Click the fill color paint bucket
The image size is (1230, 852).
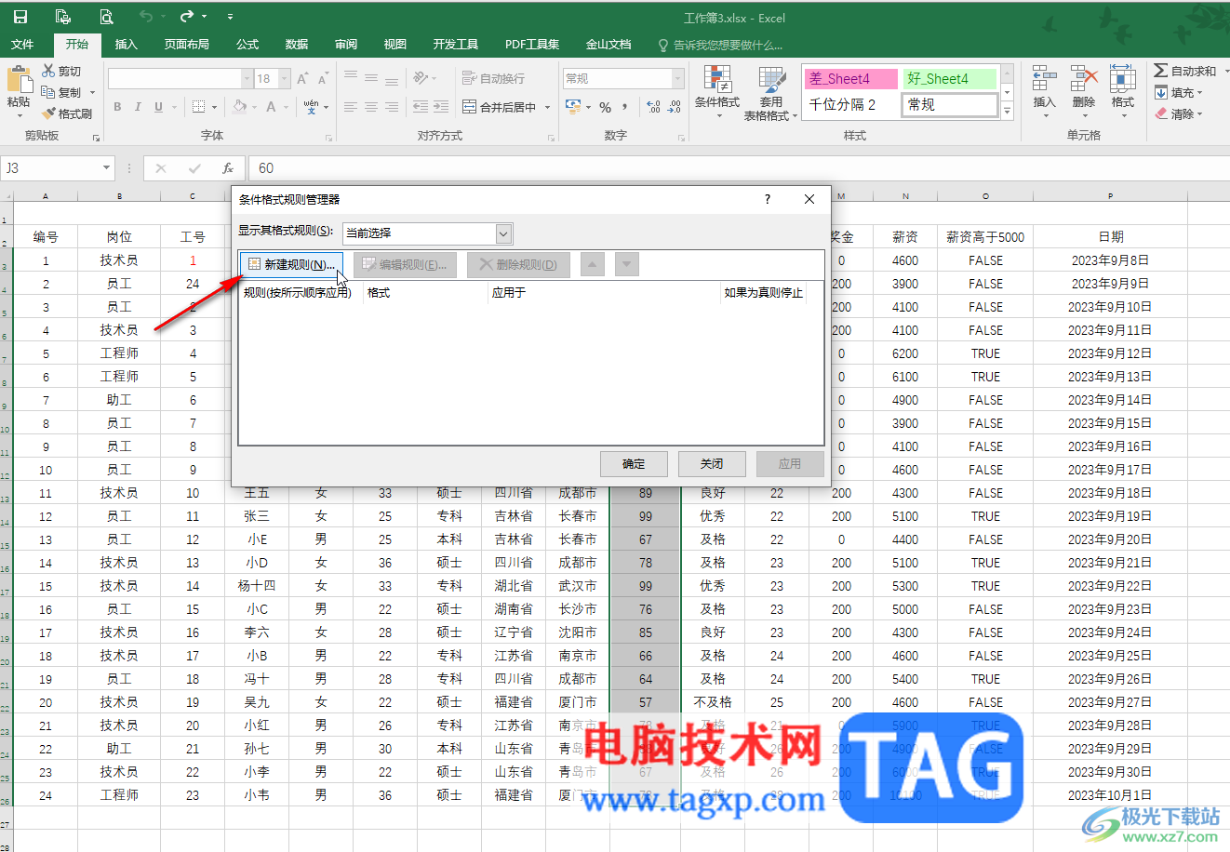click(240, 107)
